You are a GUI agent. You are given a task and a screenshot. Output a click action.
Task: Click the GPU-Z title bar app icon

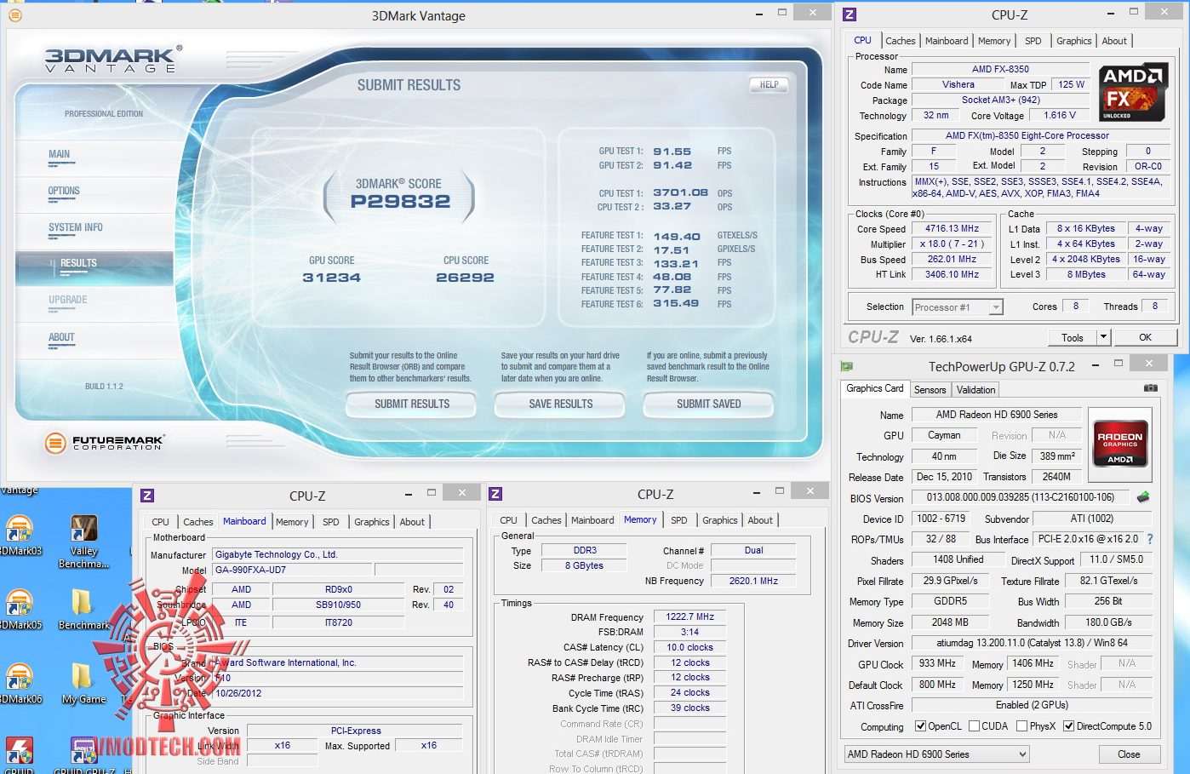click(846, 366)
